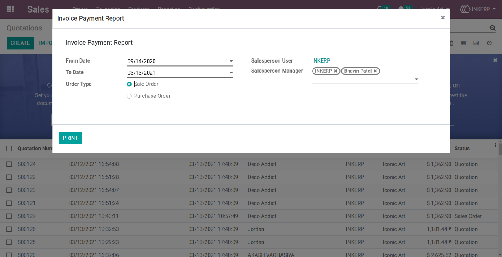The image size is (502, 257).
Task: Click date cell 03/12/2021 16:54:07
Action: pyautogui.click(x=94, y=190)
